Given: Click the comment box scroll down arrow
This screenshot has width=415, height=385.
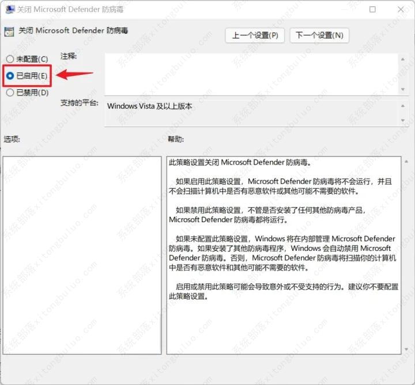Looking at the screenshot, I should tap(403, 89).
